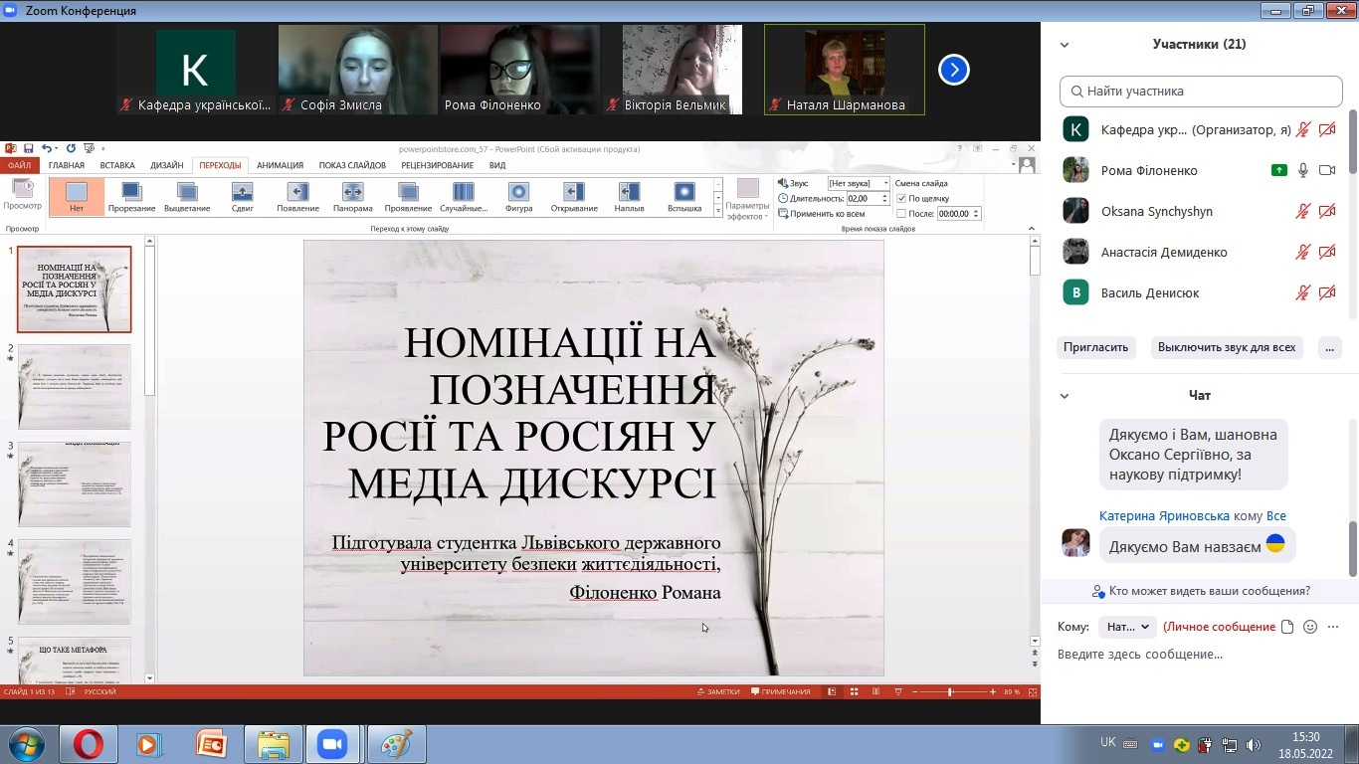The image size is (1359, 764).
Task: Choose the Нет (no transition) option
Action: [77, 196]
